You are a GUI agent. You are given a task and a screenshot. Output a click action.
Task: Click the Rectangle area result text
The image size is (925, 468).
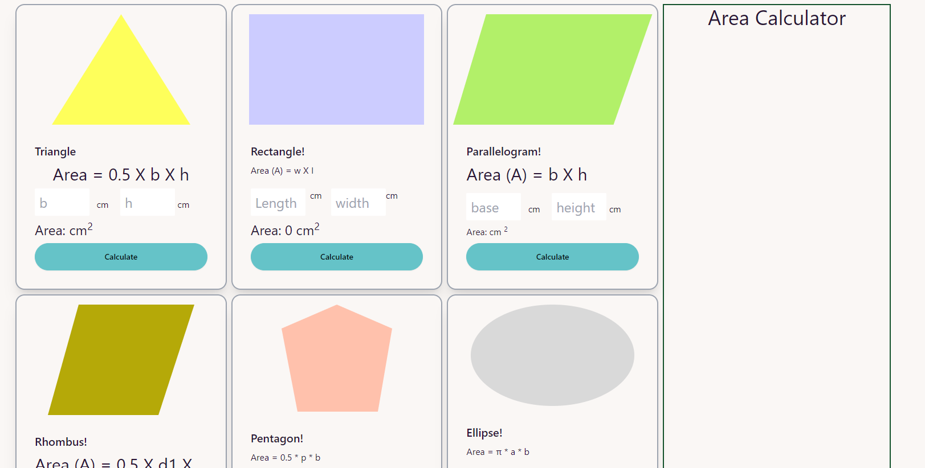tap(285, 230)
